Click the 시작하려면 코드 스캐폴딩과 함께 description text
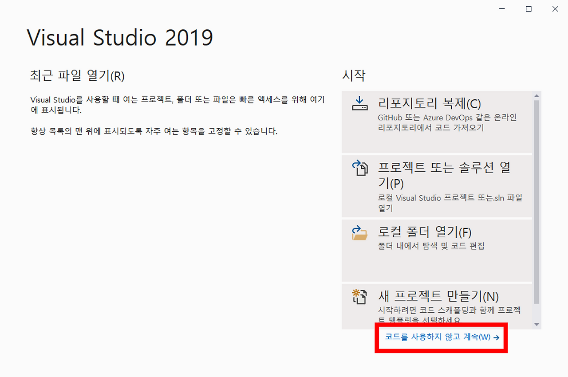The height and width of the screenshot is (377, 568). click(x=449, y=314)
